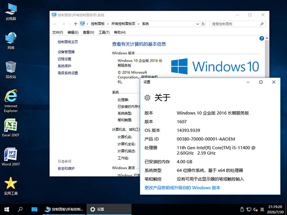Image resolution: width=287 pixels, height=215 pixels.
Task: Open 系统保护 link
Action: [65, 66]
